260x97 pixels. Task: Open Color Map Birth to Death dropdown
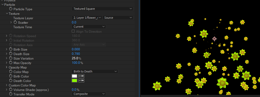click(95, 71)
